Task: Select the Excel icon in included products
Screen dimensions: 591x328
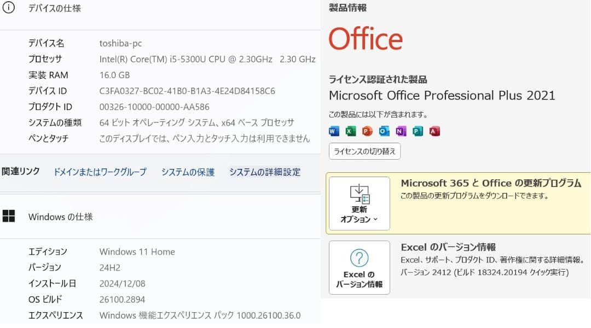Action: point(350,131)
